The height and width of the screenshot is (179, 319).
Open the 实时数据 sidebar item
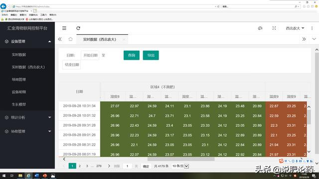point(19,55)
